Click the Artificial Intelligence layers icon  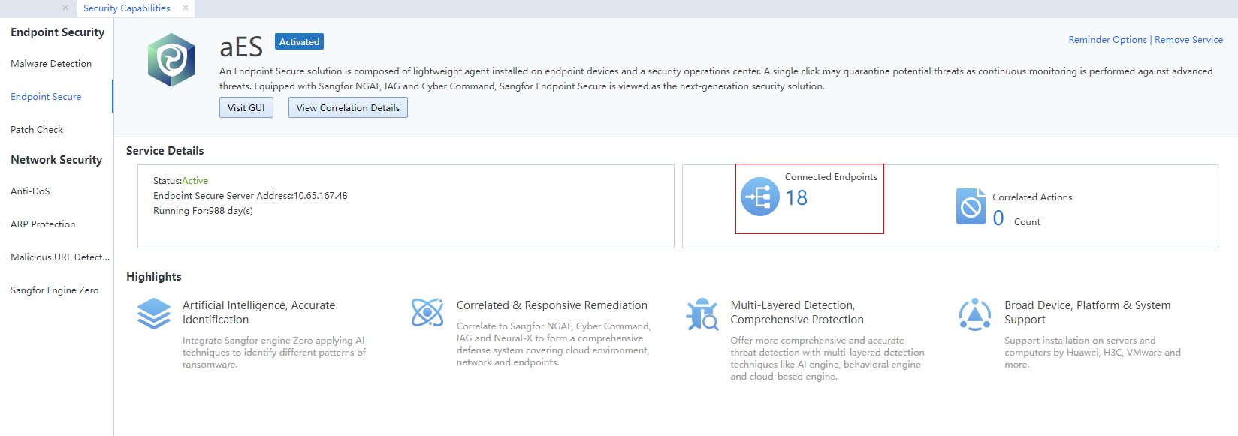(154, 314)
